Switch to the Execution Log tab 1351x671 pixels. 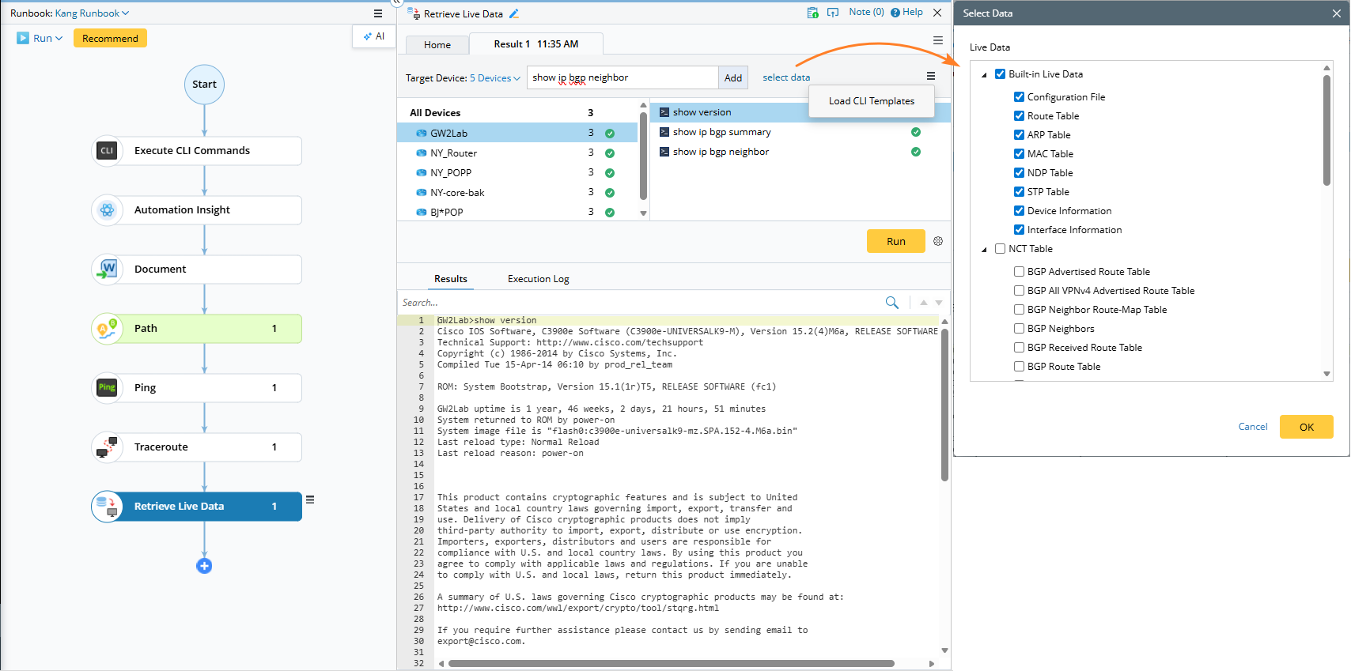(538, 279)
